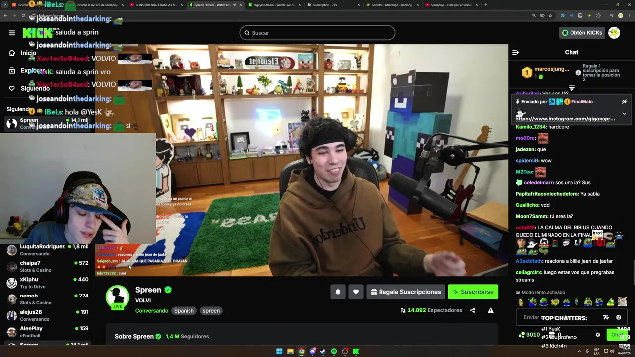The width and height of the screenshot is (635, 357).
Task: Open LuquitaRodriguez channel in sidebar
Action: point(48,249)
